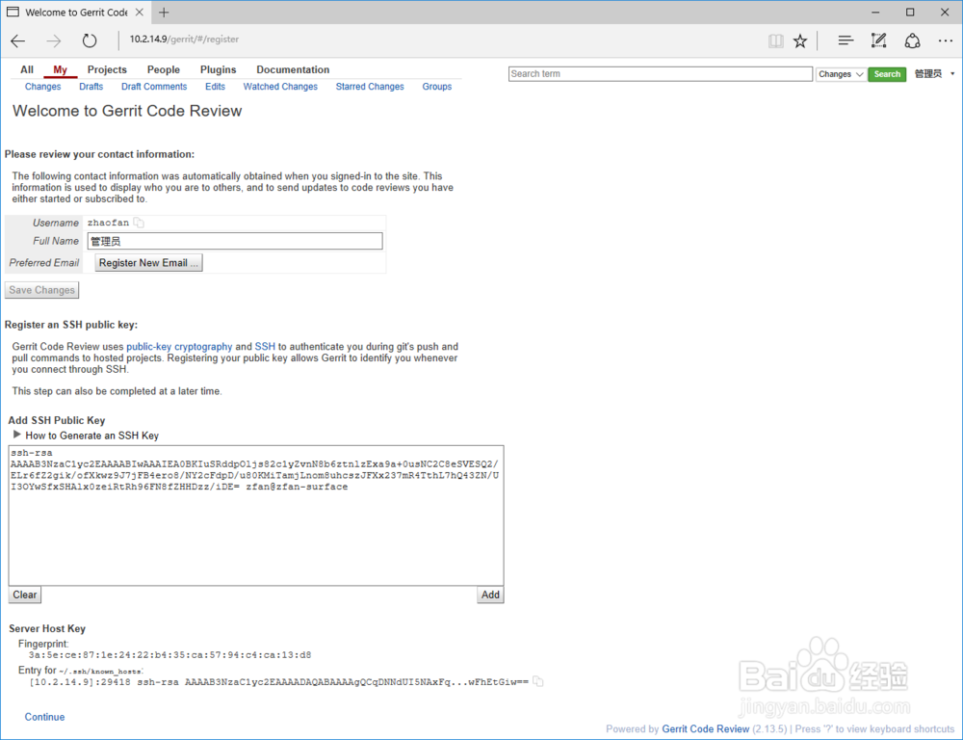963x740 pixels.
Task: Add this page to favorites via star icon
Action: click(x=800, y=40)
